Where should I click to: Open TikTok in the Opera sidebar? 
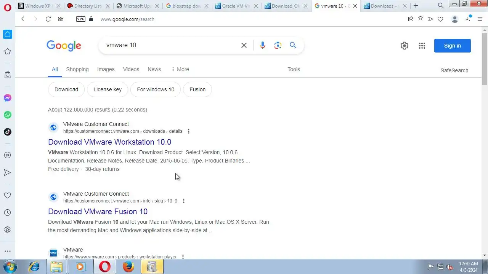pyautogui.click(x=8, y=132)
